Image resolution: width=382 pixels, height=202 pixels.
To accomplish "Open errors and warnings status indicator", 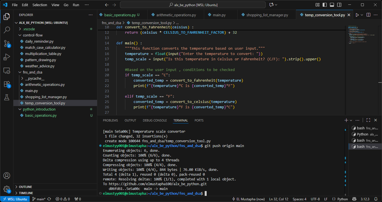I will coord(63,199).
